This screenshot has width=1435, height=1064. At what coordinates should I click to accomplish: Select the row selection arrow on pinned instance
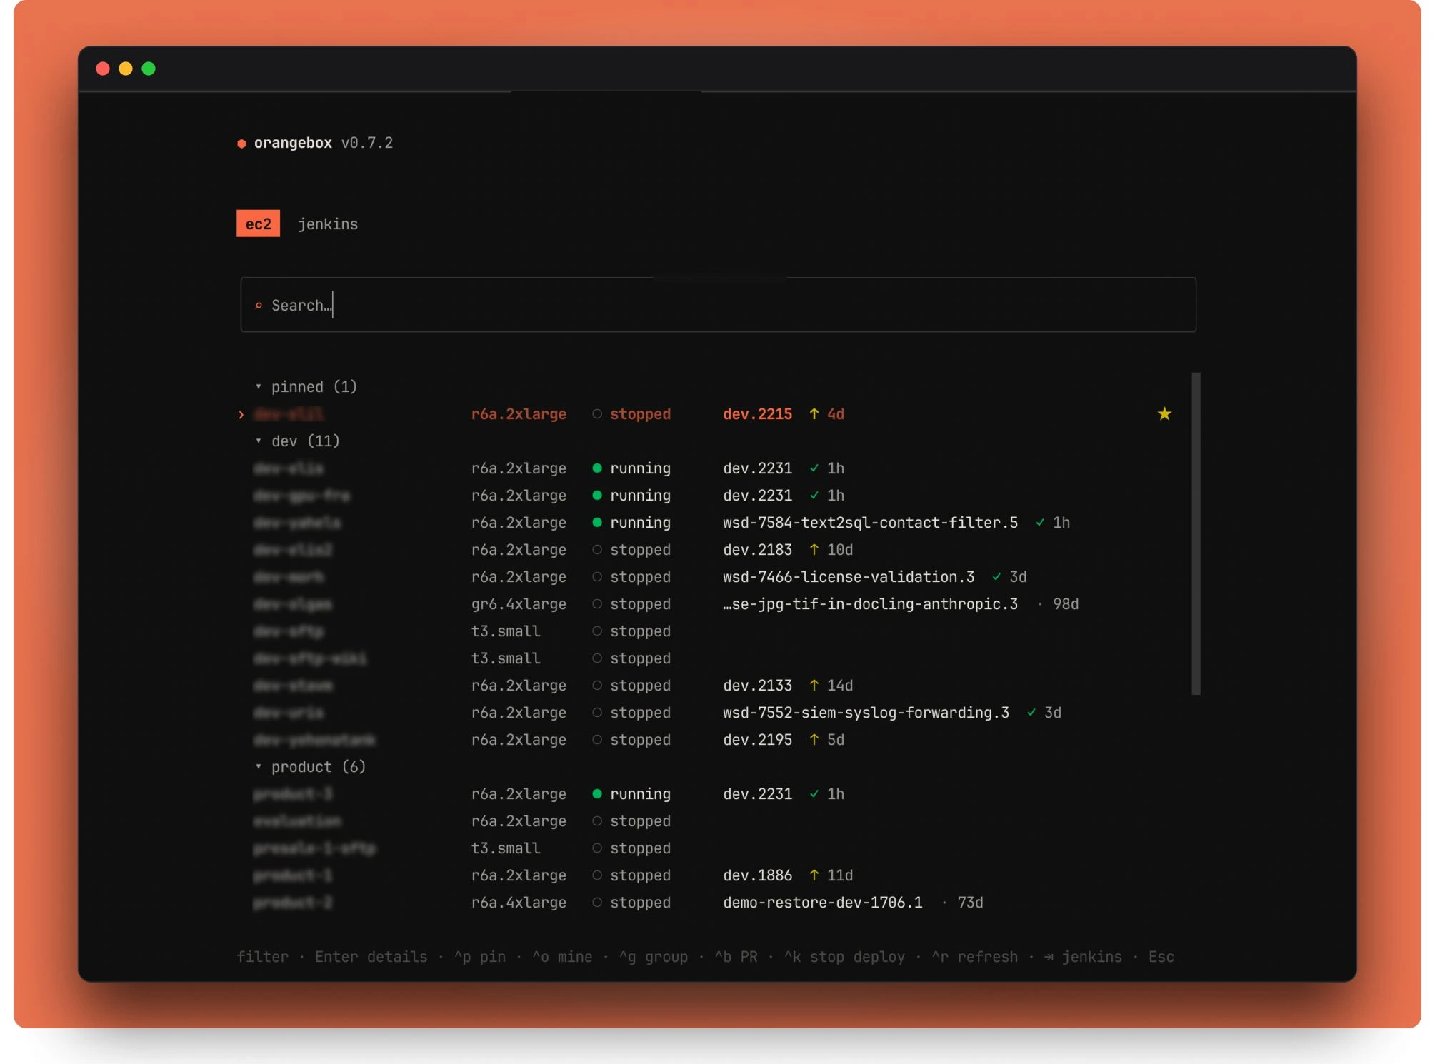point(241,414)
